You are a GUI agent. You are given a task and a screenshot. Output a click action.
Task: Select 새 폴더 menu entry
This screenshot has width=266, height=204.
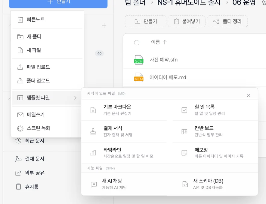47,37
